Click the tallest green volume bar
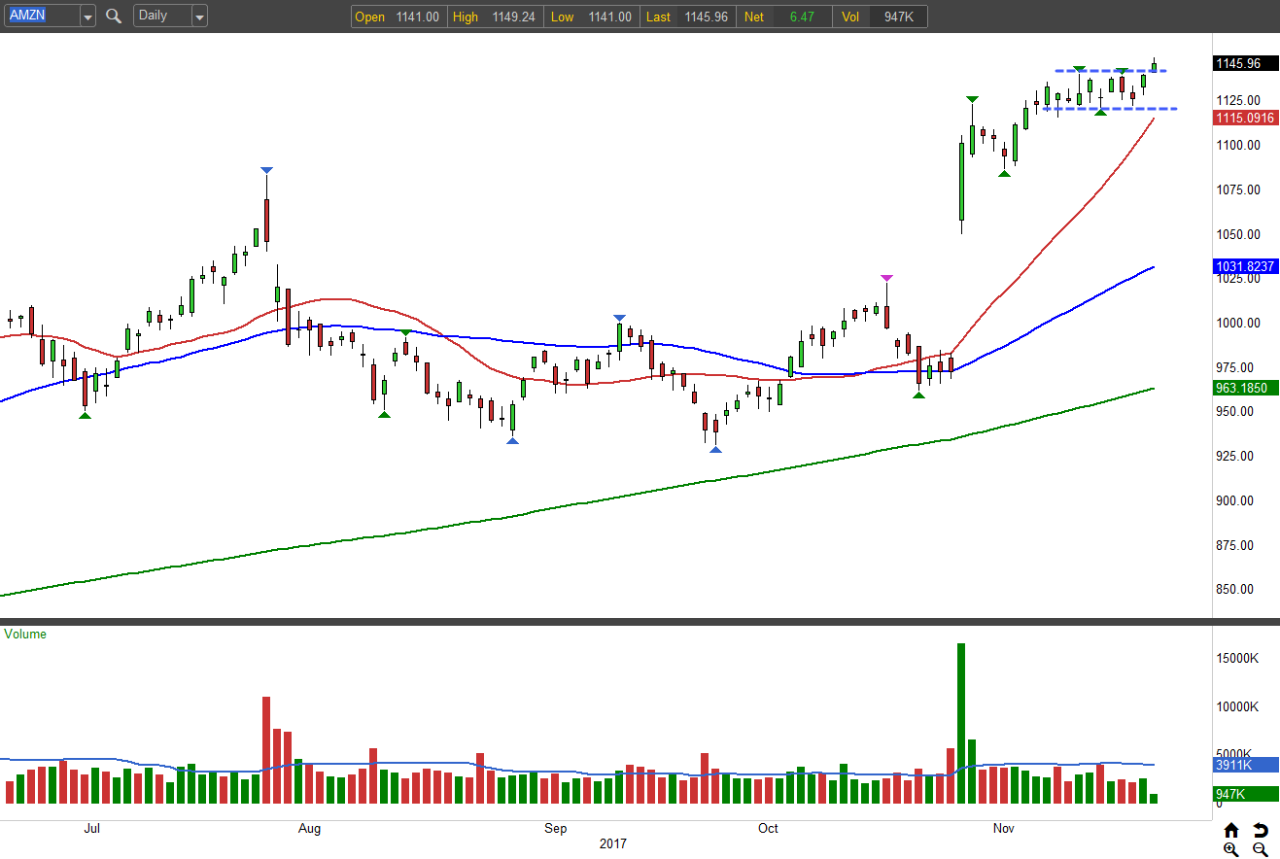 click(x=960, y=723)
